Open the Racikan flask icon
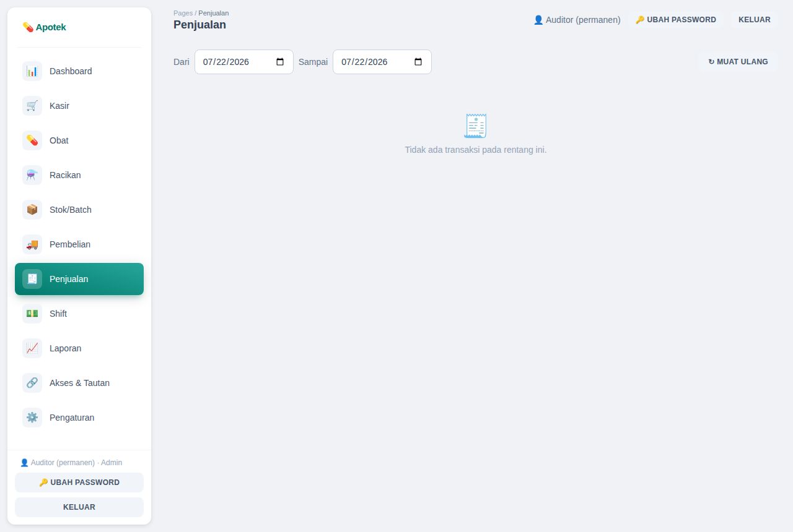 point(32,175)
